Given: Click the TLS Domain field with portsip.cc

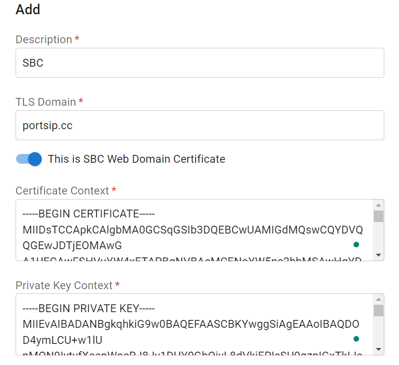Looking at the screenshot, I should [199, 125].
